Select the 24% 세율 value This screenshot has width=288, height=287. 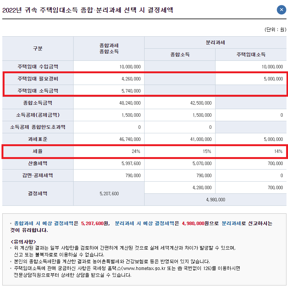coord(136,151)
